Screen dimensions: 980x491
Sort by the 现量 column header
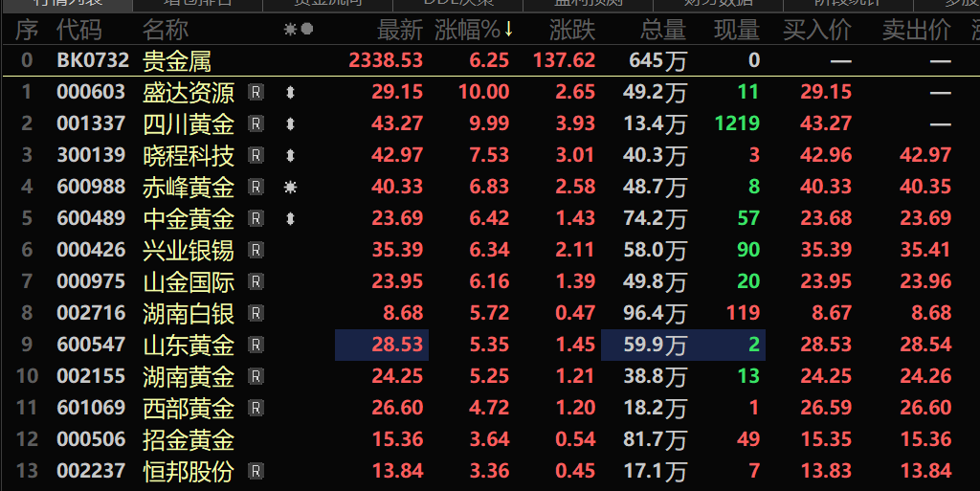pos(737,30)
